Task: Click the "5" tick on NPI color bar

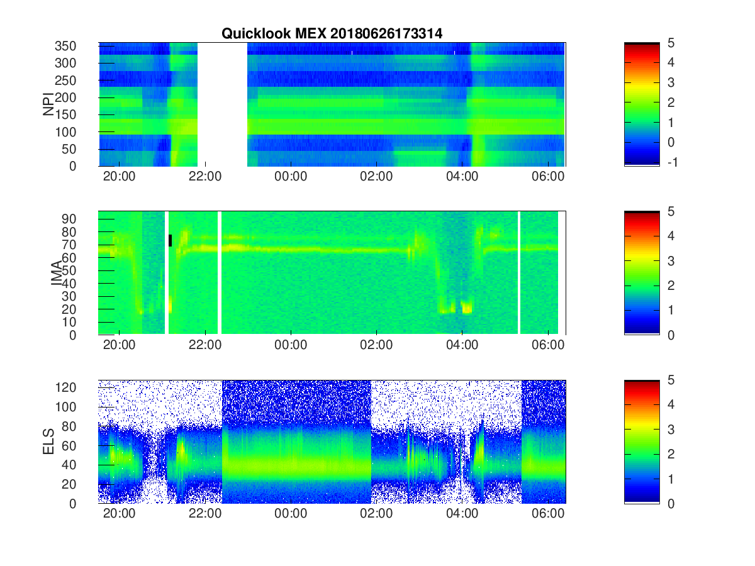Action: [671, 43]
